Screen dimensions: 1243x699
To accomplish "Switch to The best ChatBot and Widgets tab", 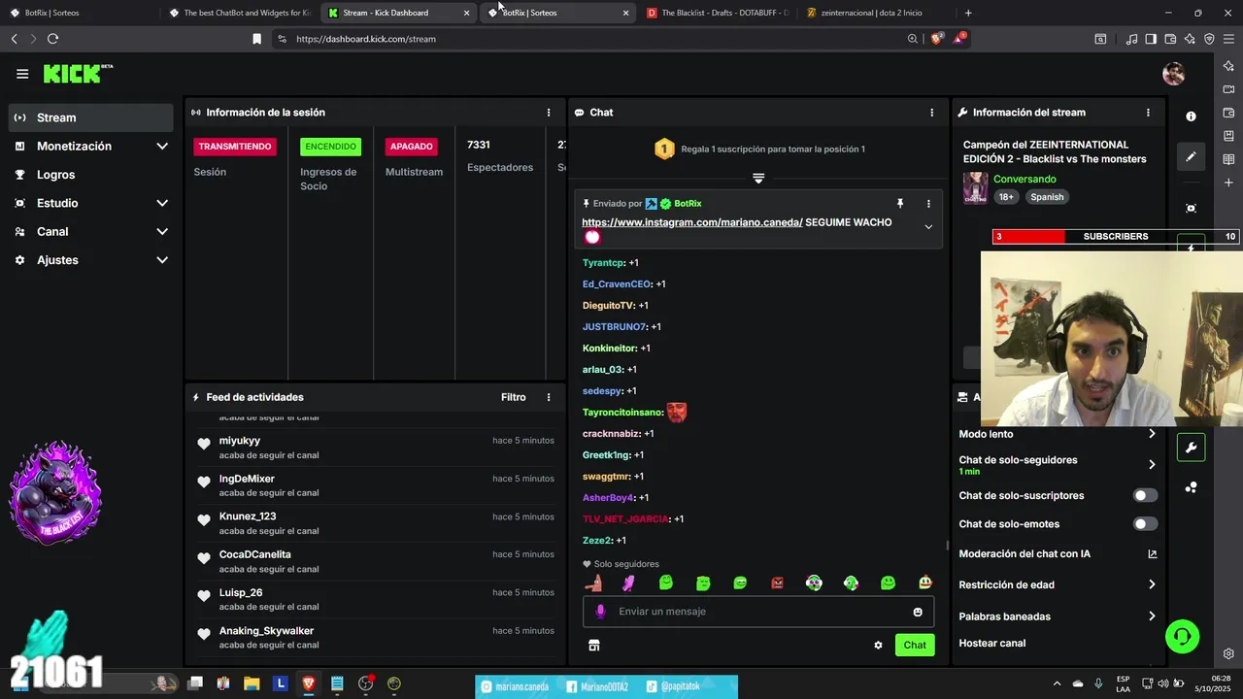I will click(238, 13).
